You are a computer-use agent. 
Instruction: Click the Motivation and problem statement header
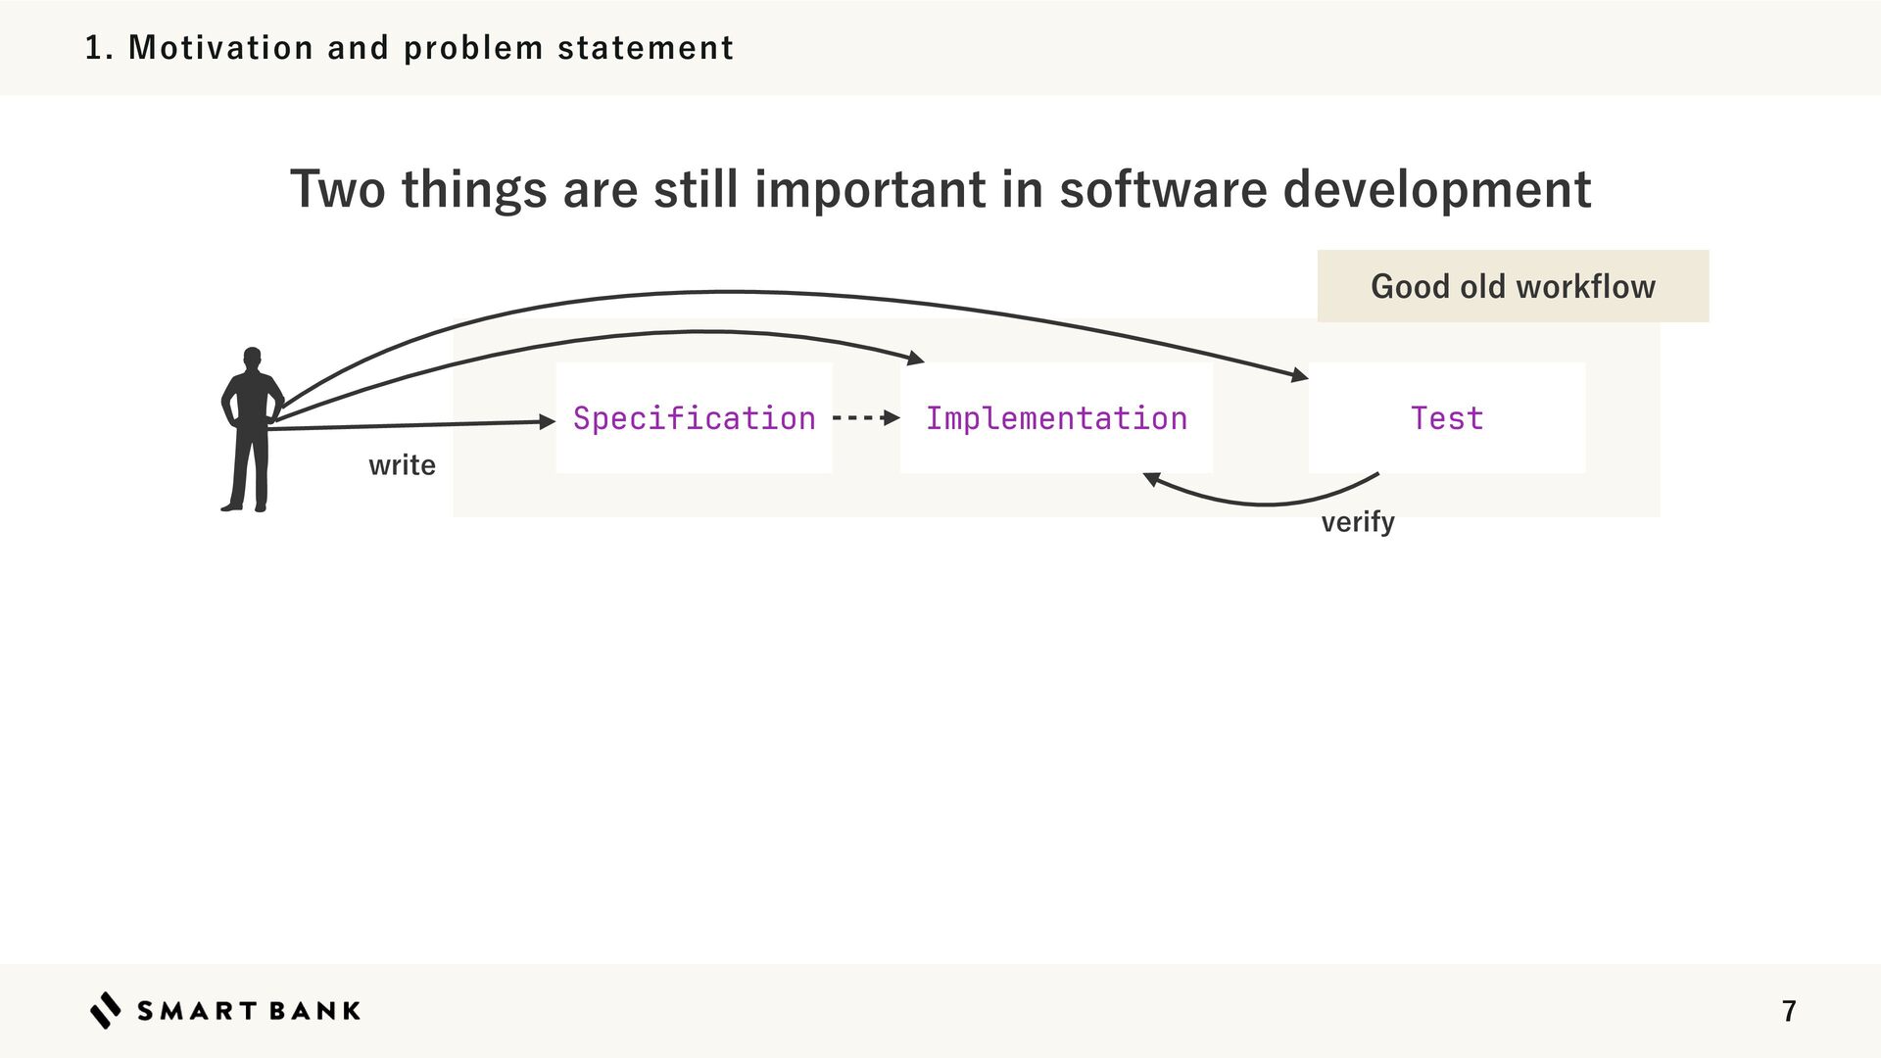click(x=410, y=47)
